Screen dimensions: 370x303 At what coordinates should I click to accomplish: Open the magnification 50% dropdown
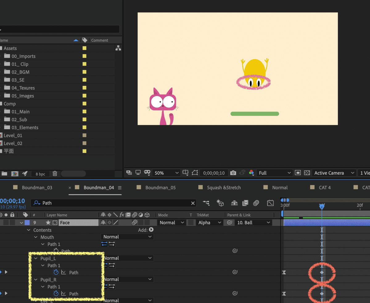[x=166, y=173]
